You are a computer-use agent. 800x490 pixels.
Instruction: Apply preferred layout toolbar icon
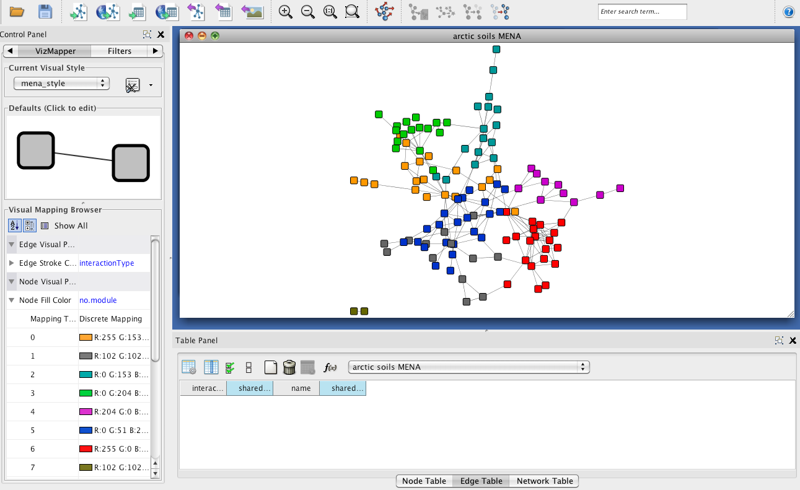click(x=385, y=12)
